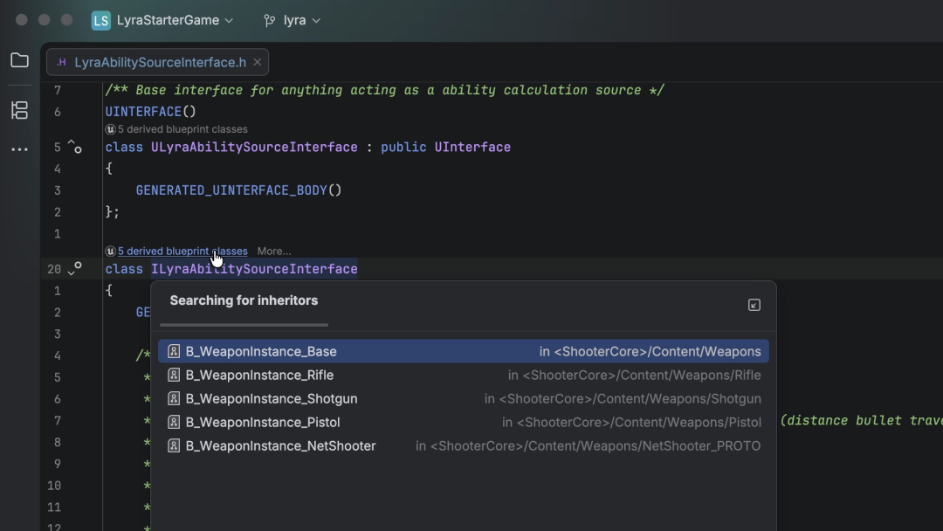This screenshot has height=531, width=943.
Task: Click the Searching for inheritors popup title
Action: pos(244,300)
